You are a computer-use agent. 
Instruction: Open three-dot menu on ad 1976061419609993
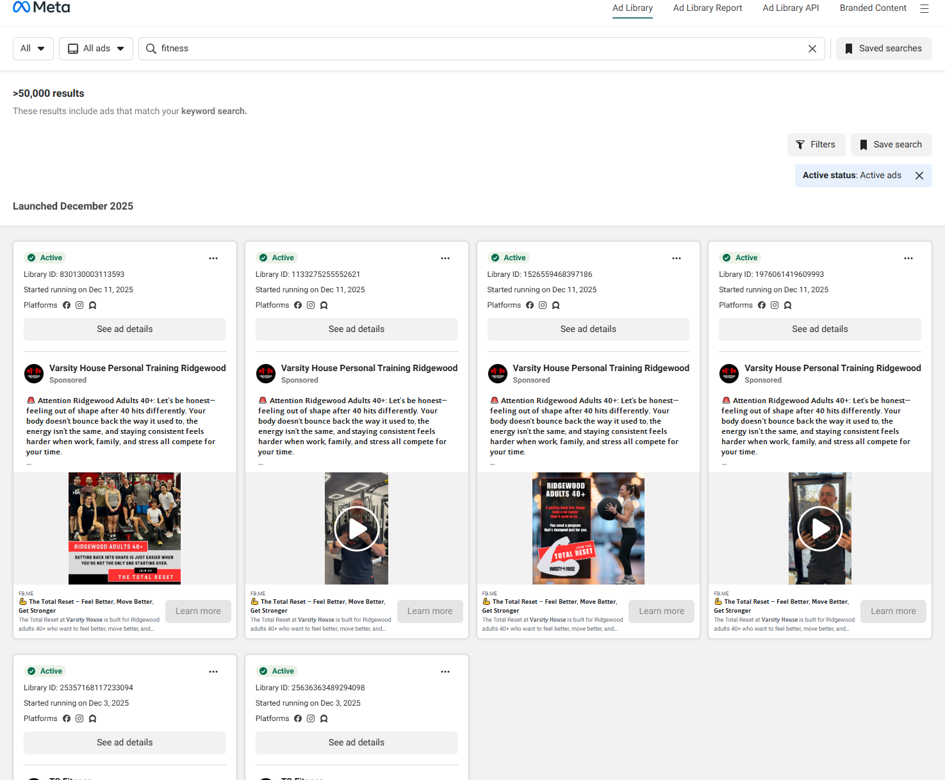[x=908, y=258]
